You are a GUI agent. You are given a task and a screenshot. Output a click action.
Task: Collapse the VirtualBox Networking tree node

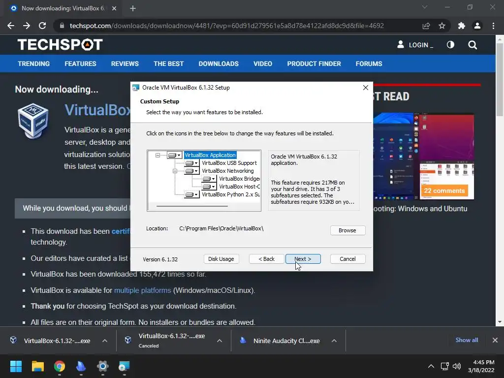[x=175, y=171]
